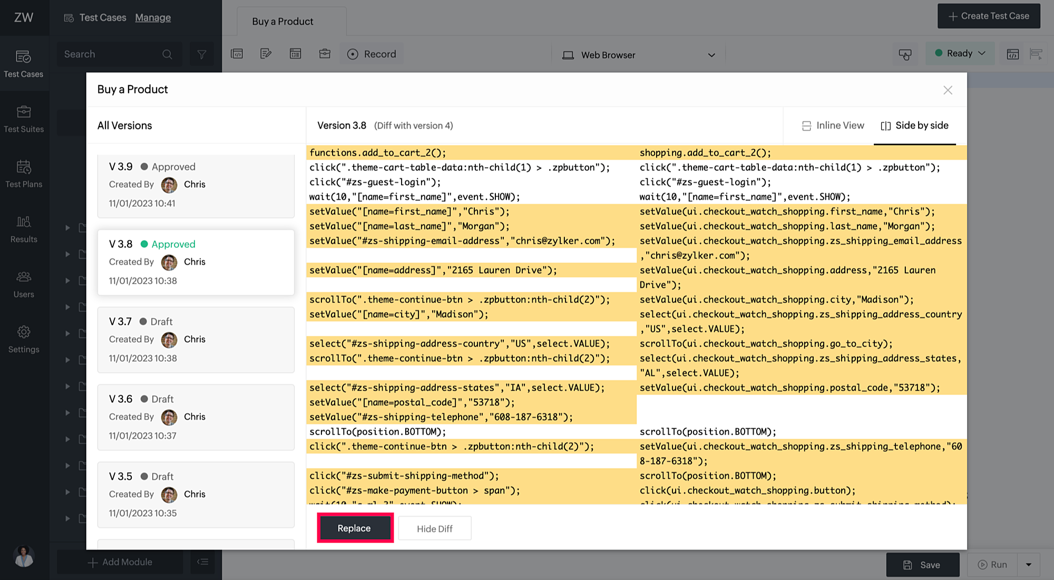The width and height of the screenshot is (1054, 580).
Task: Click the code view icon right of Ready
Action: pos(1012,54)
